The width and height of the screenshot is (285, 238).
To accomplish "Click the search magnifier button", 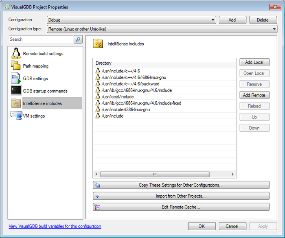I will (78, 39).
